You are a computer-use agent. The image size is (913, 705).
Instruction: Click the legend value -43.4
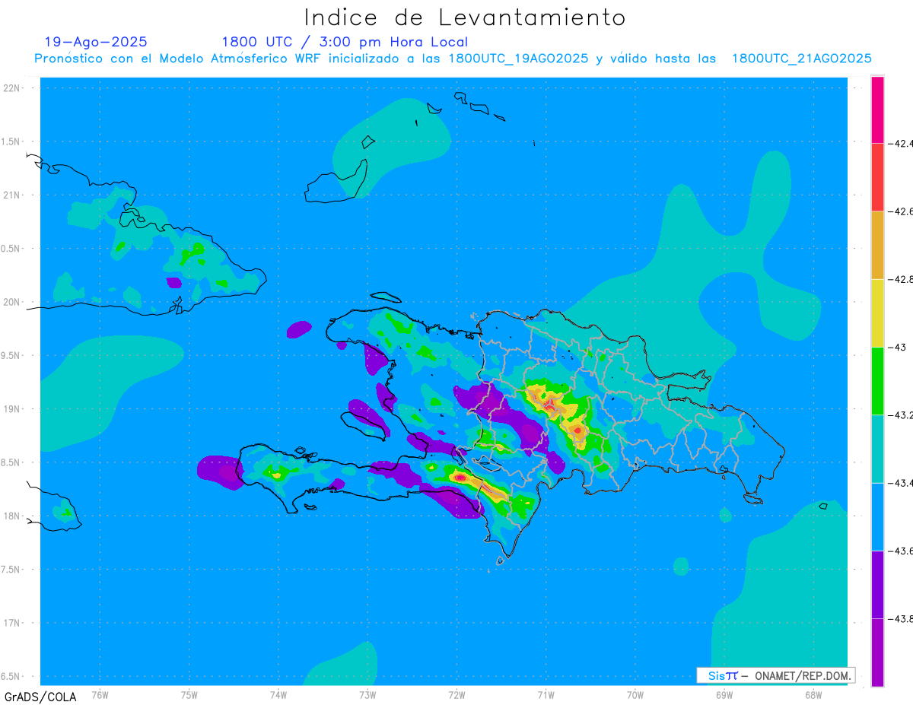pyautogui.click(x=900, y=483)
